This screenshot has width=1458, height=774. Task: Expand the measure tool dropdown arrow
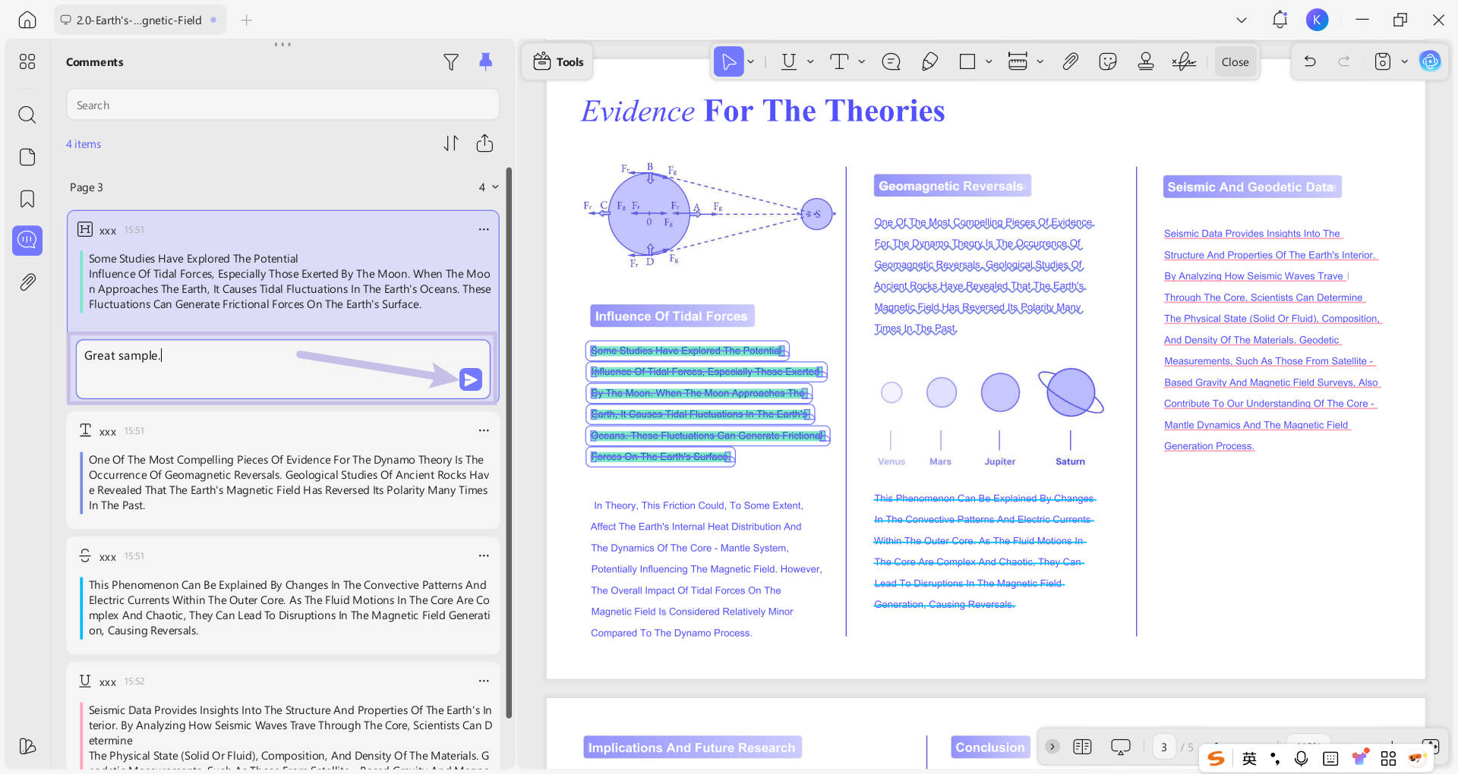point(1040,61)
